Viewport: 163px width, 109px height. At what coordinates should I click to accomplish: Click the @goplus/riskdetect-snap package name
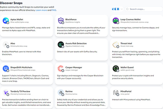pyautogui.click(x=75, y=46)
